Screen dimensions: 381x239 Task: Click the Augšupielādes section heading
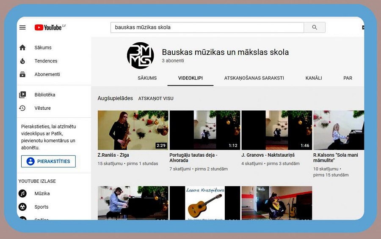pyautogui.click(x=115, y=98)
